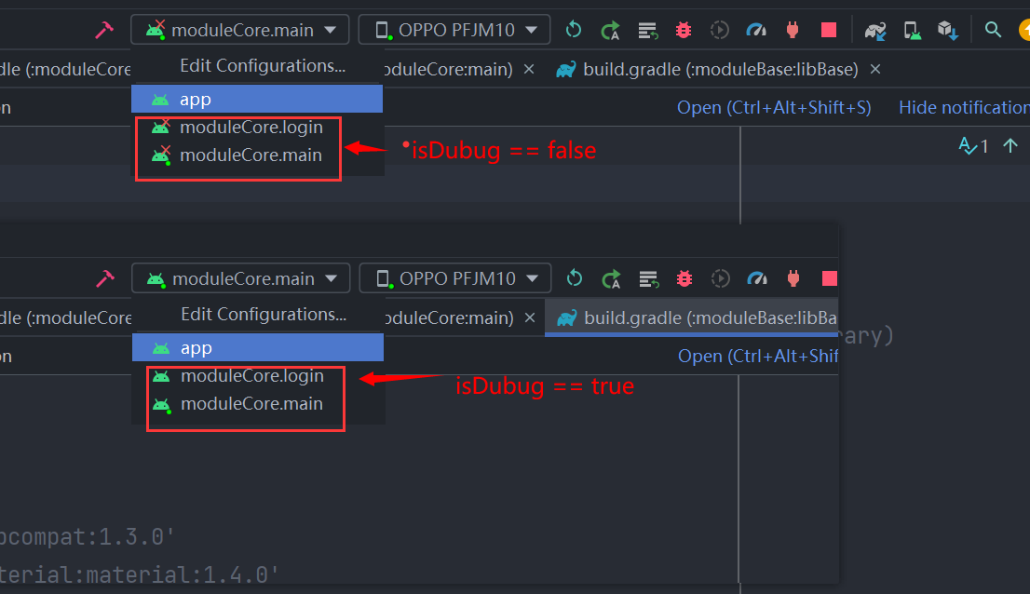Apply changes and restart activity, upper toolbar
Image resolution: width=1030 pixels, height=594 pixels.
click(x=610, y=30)
